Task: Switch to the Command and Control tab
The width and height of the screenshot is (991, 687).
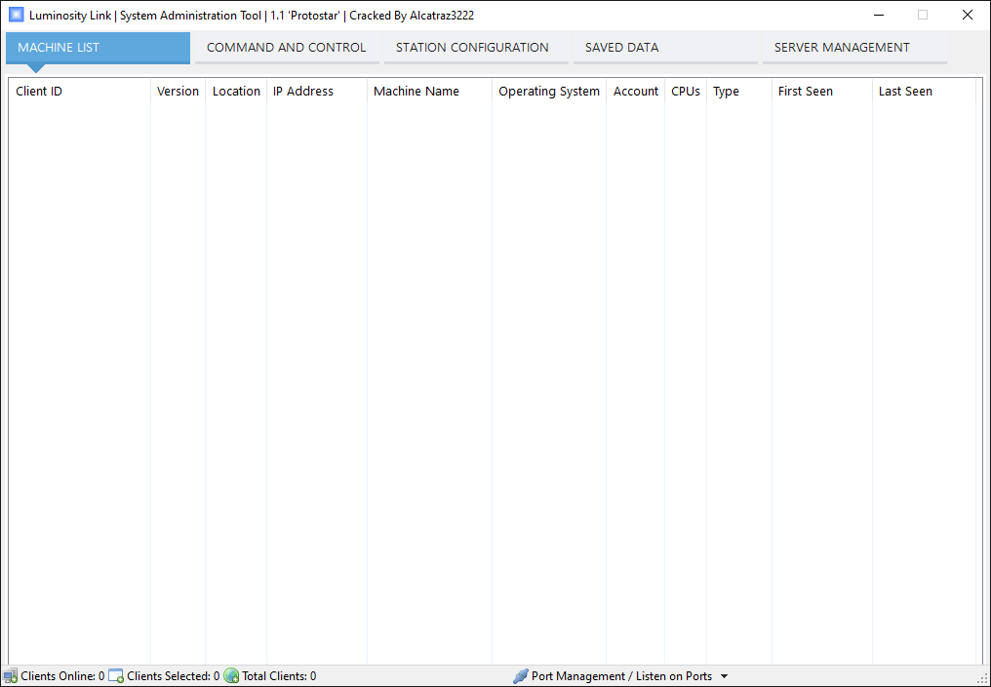Action: (x=286, y=48)
